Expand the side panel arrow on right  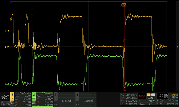coord(177,47)
